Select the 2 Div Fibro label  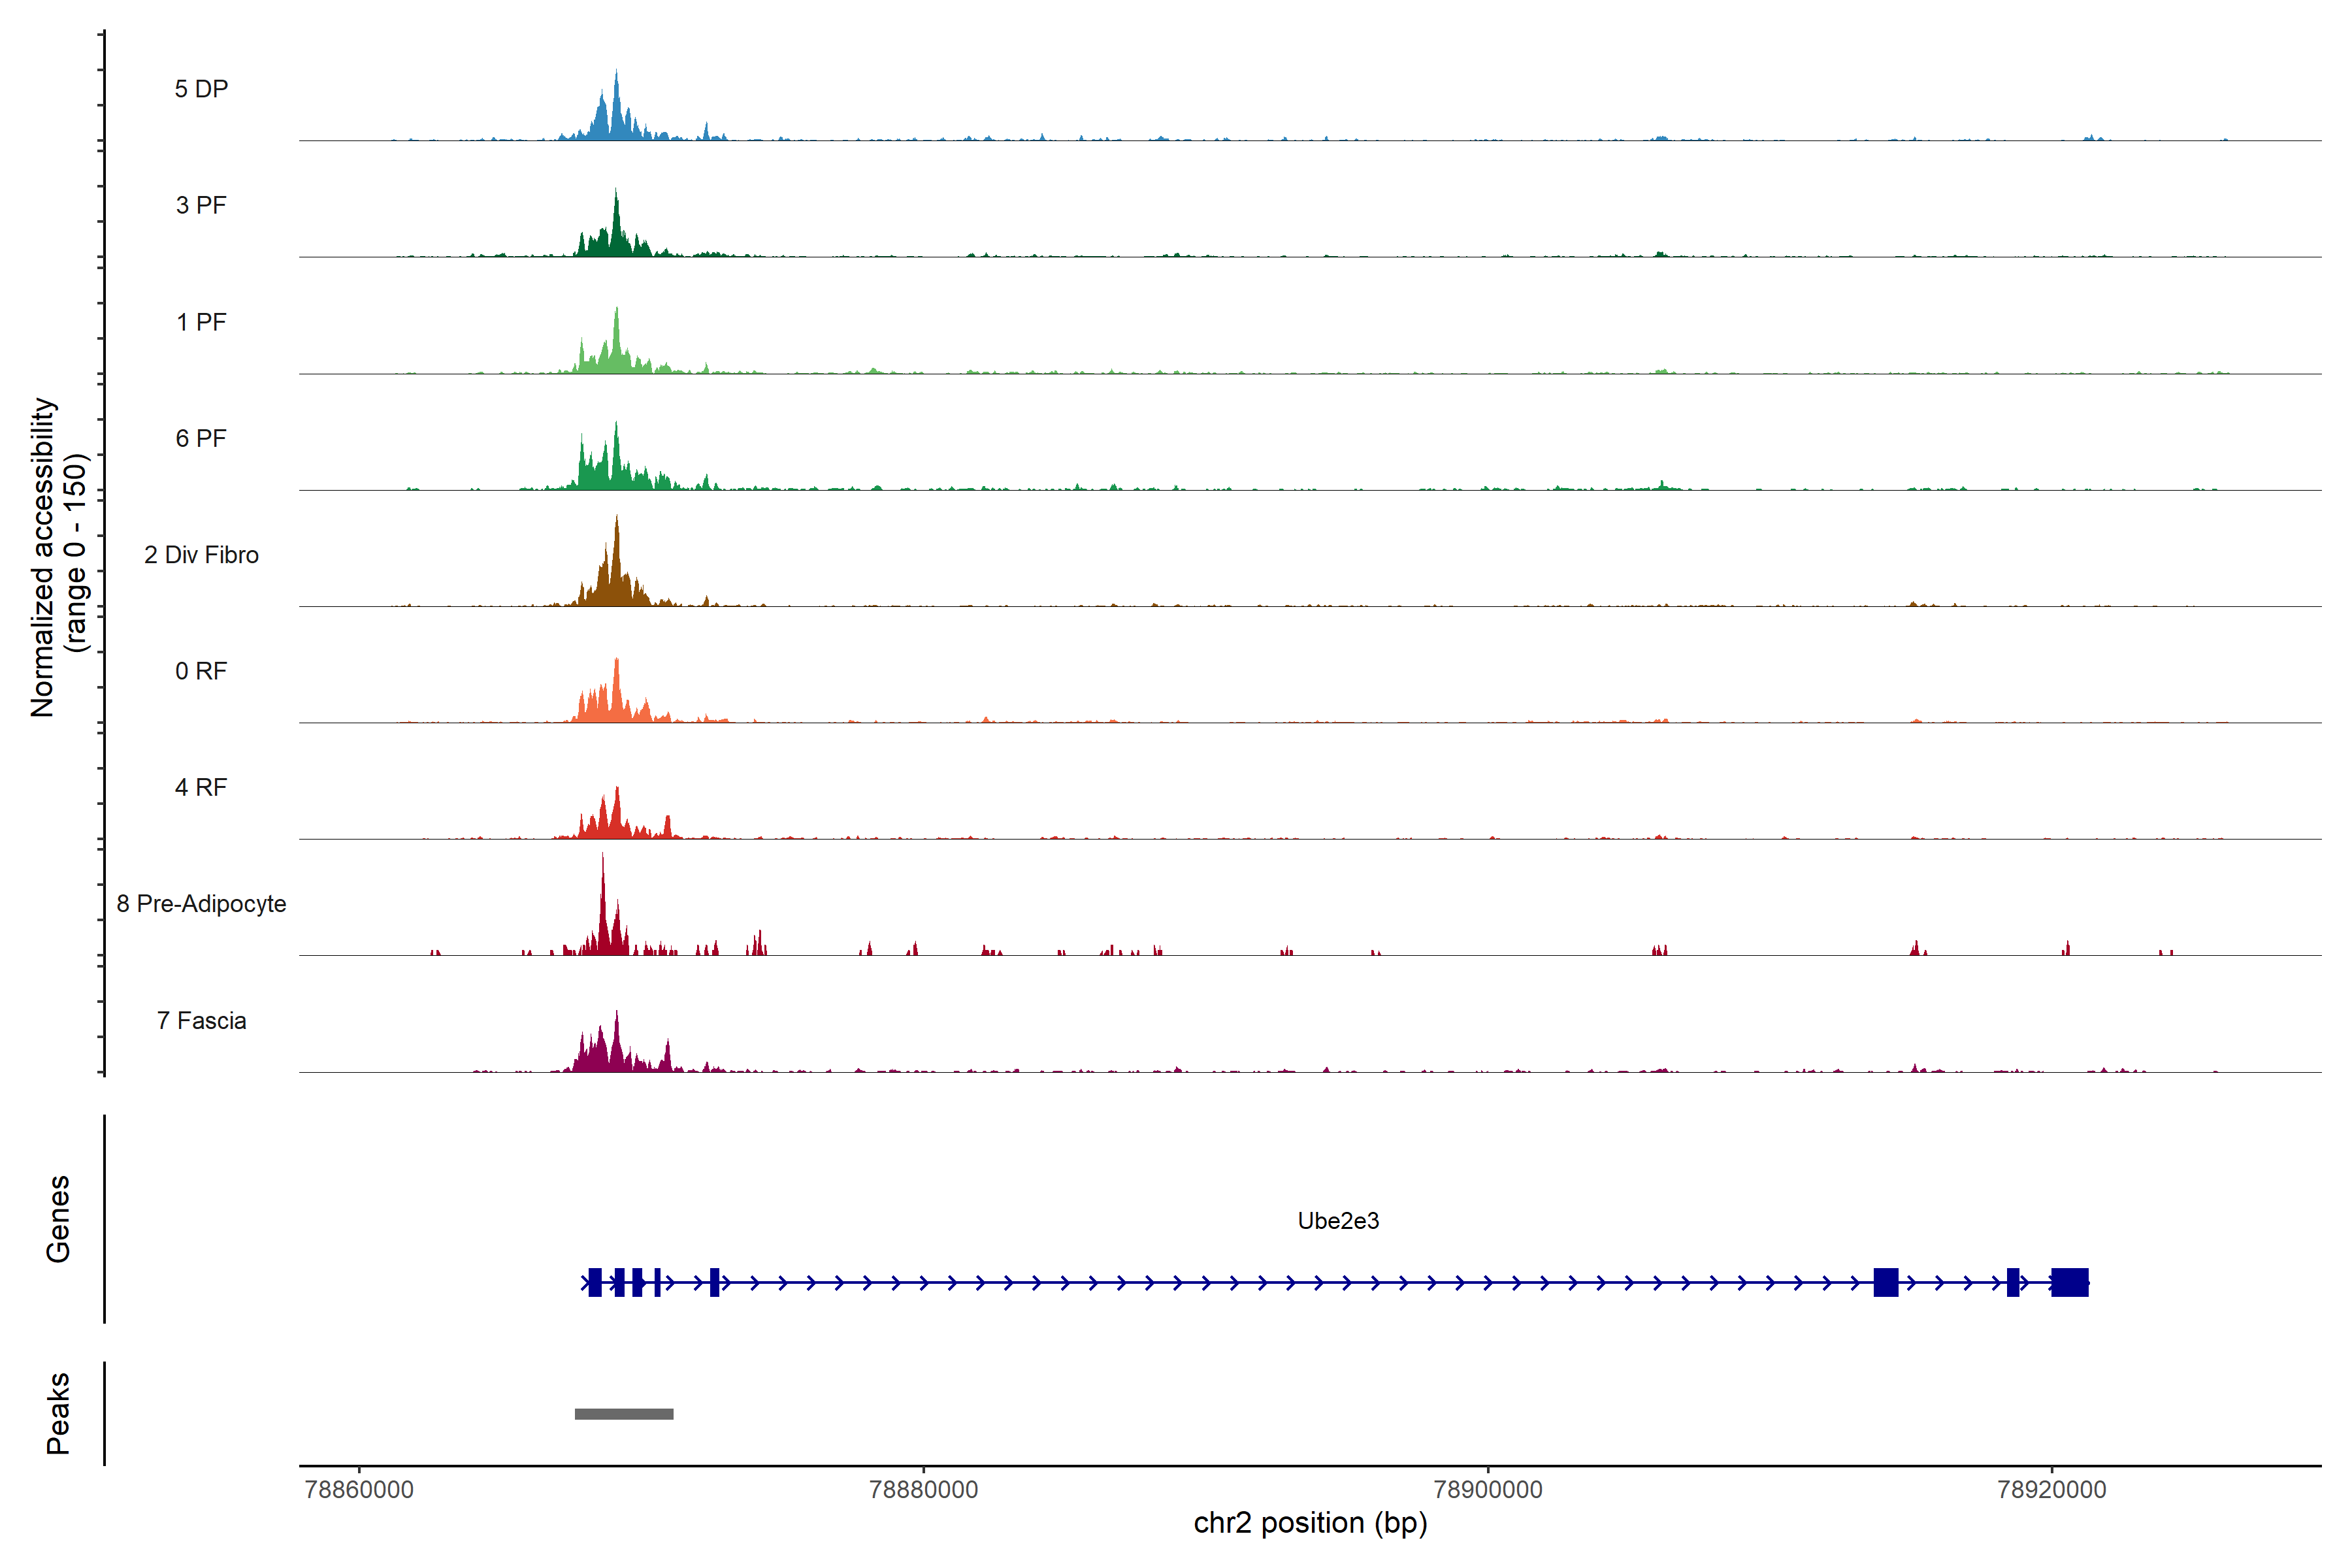(201, 555)
